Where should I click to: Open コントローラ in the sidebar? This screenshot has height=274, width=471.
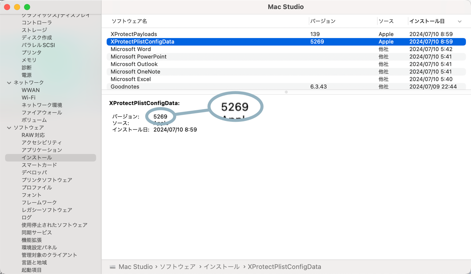[37, 23]
